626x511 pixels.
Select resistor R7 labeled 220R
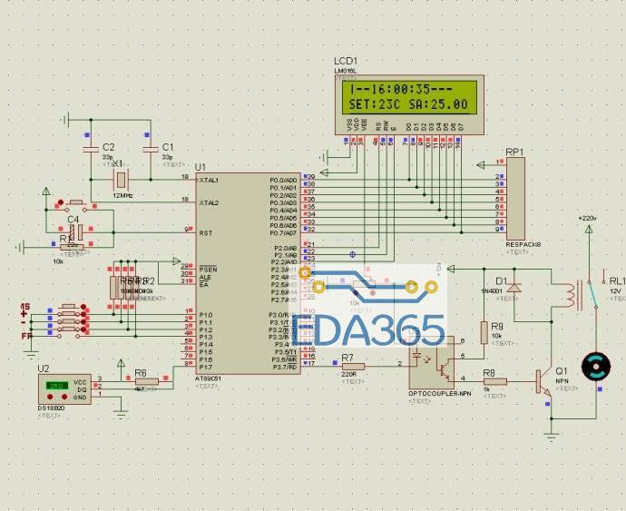pos(348,365)
